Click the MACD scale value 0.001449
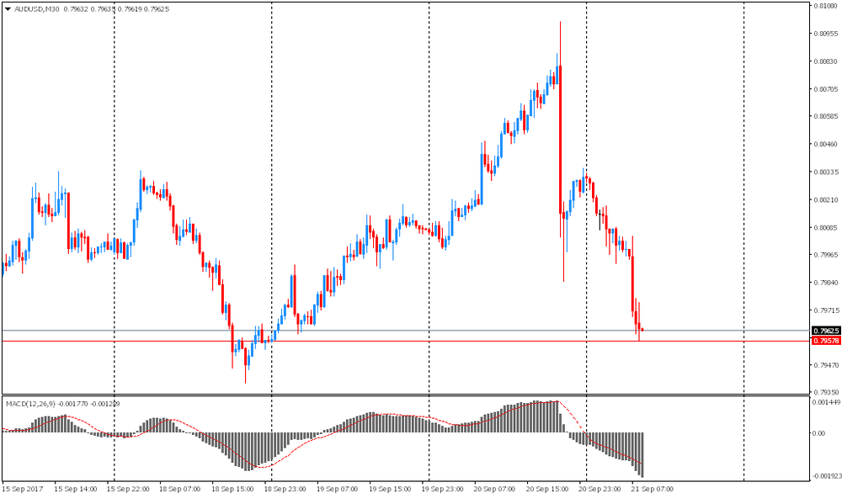The image size is (842, 498). tap(826, 402)
